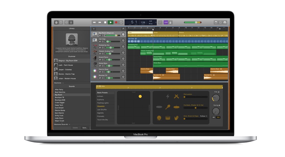Select the Nightlife beat preset
The height and width of the screenshot is (157, 285).
(x=105, y=113)
